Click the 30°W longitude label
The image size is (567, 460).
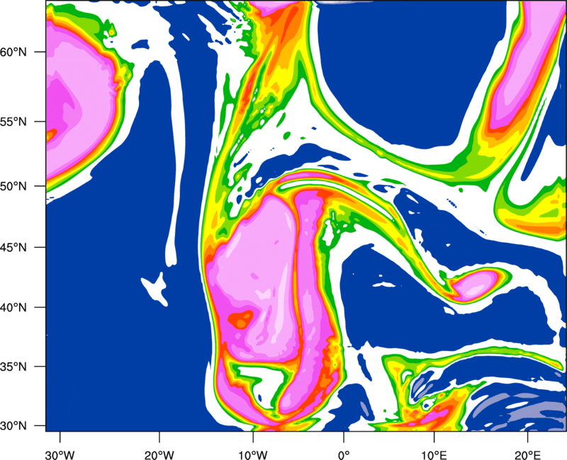pos(60,455)
